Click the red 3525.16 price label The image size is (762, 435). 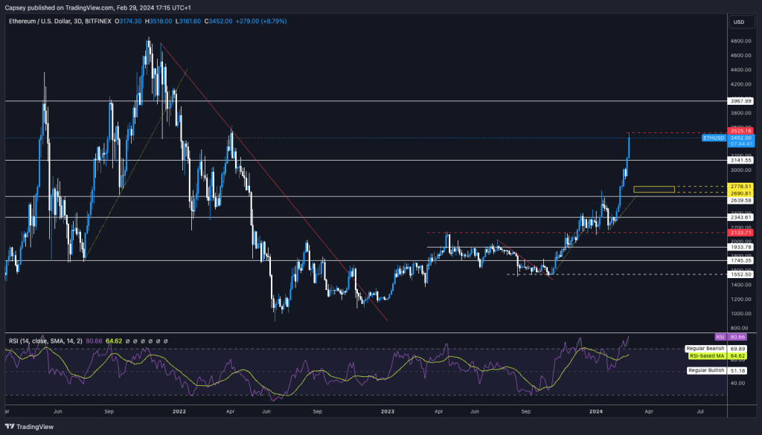click(740, 131)
